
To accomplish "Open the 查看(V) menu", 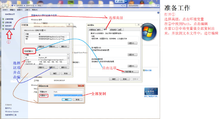I will pos(20,10).
